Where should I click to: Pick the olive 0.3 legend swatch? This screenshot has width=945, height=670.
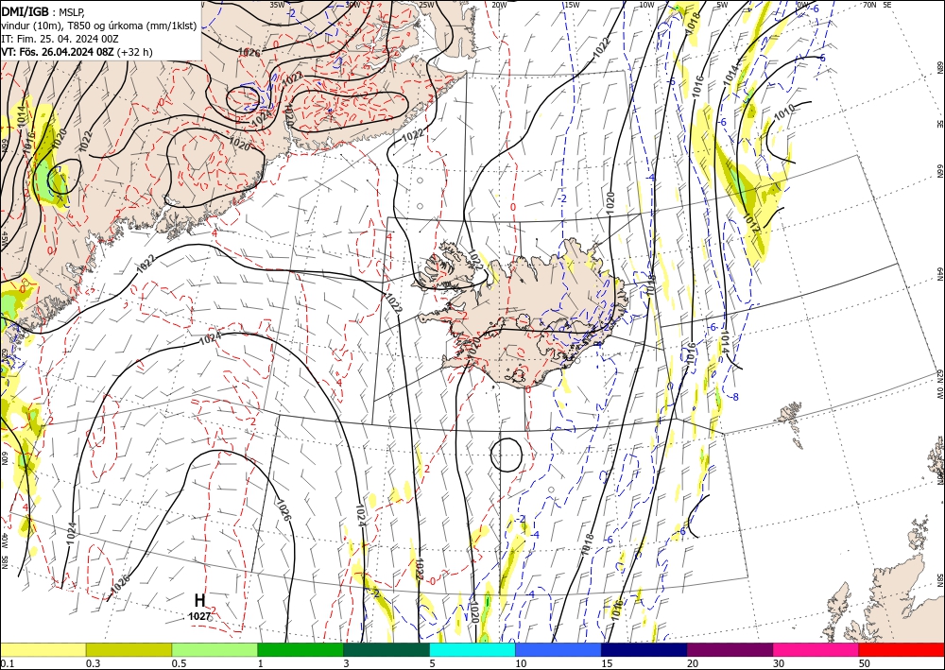(129, 649)
